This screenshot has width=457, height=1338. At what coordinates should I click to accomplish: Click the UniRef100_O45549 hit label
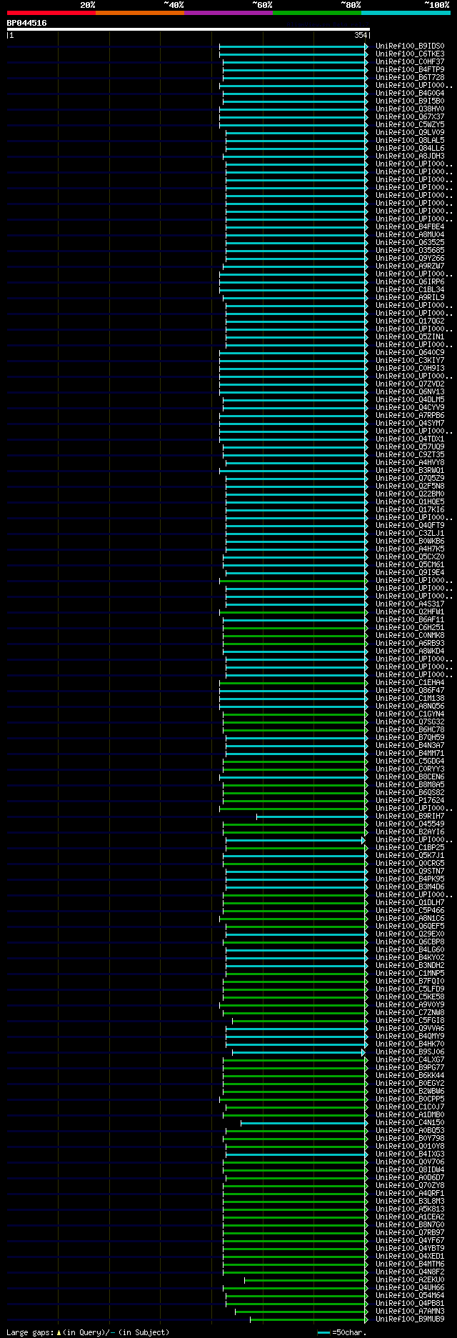[410, 824]
